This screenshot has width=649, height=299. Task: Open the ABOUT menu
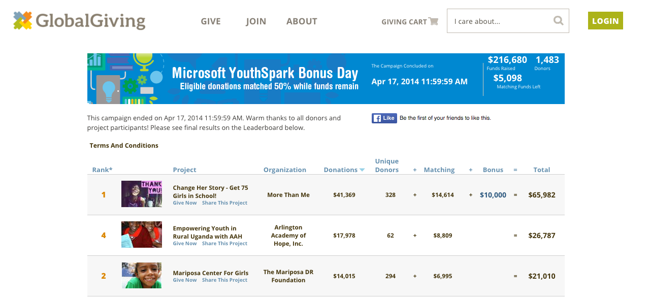pos(302,21)
